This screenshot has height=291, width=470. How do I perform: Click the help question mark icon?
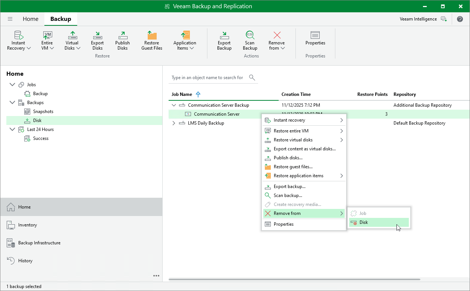[460, 19]
